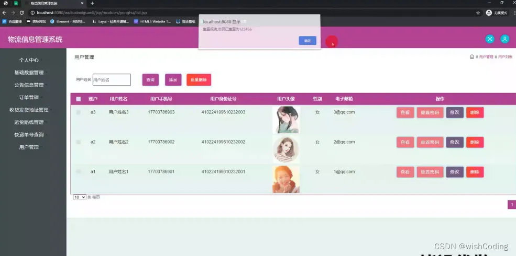Open the user profile icon in header
516x256 pixels.
[x=505, y=39]
